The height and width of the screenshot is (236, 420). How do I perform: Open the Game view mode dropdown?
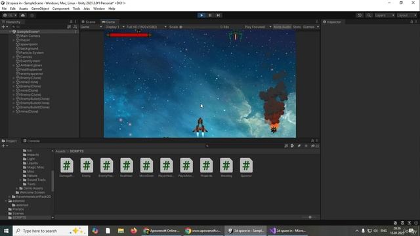tap(91, 27)
